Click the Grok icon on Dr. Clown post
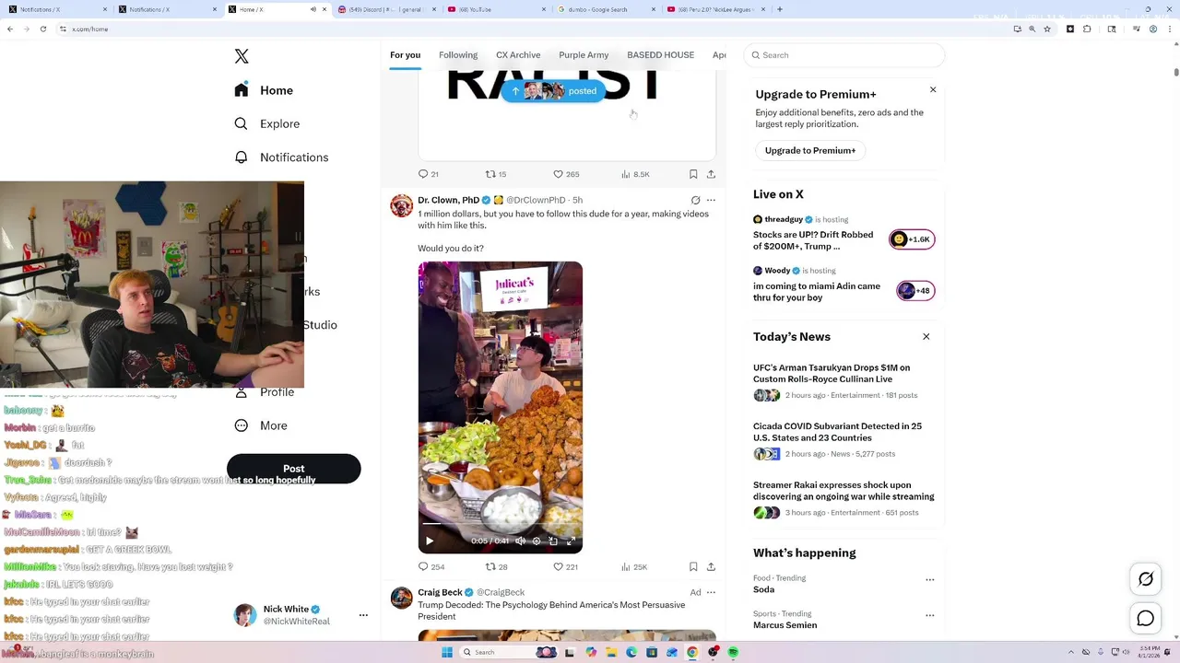1180x663 pixels. [695, 200]
